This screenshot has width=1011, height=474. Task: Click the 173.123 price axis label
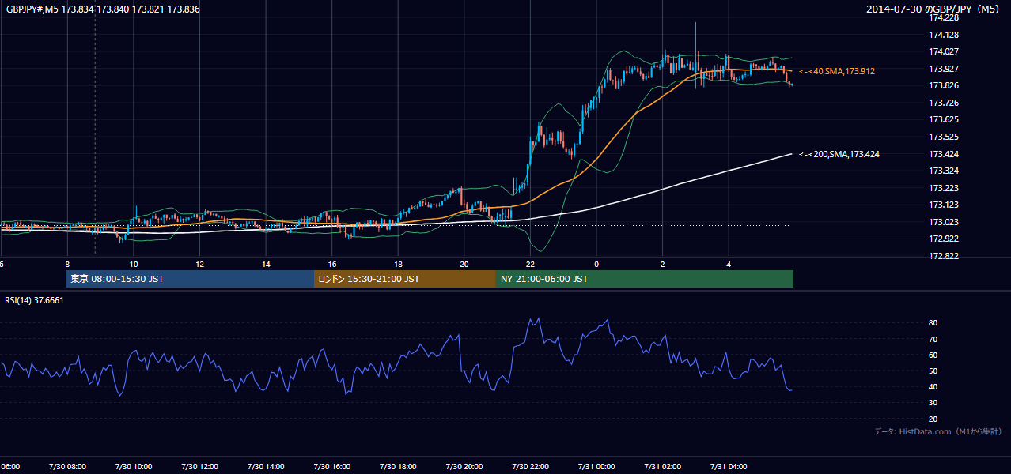pyautogui.click(x=943, y=205)
